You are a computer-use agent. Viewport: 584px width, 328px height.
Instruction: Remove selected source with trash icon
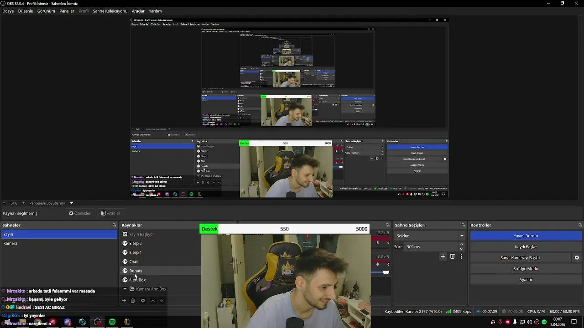click(133, 301)
